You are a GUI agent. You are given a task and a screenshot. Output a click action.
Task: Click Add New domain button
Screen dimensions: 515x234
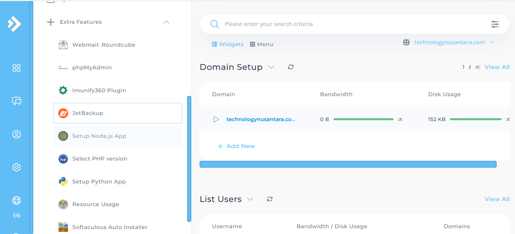[x=236, y=146]
